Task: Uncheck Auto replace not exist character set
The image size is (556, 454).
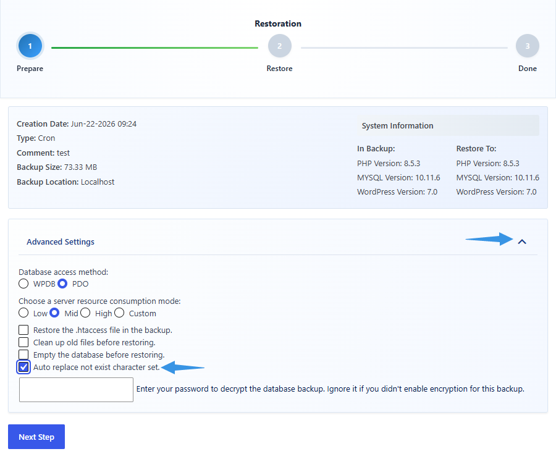Action: tap(23, 367)
